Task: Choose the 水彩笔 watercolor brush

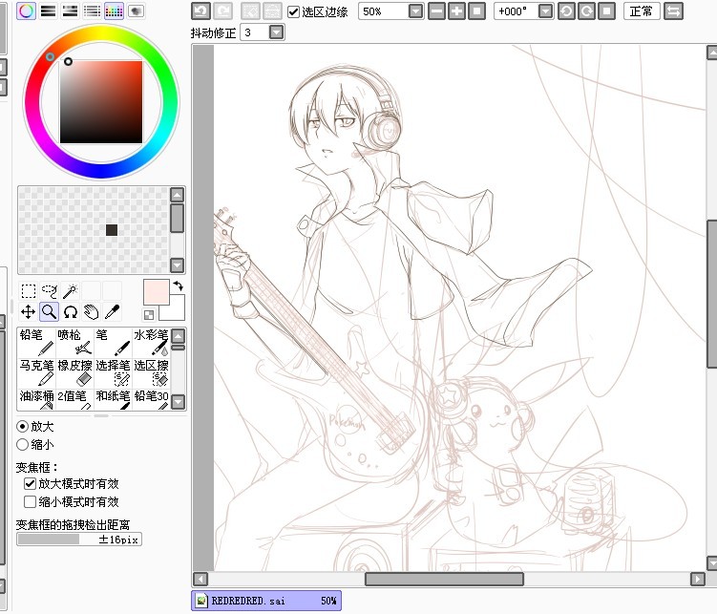Action: pyautogui.click(x=151, y=343)
